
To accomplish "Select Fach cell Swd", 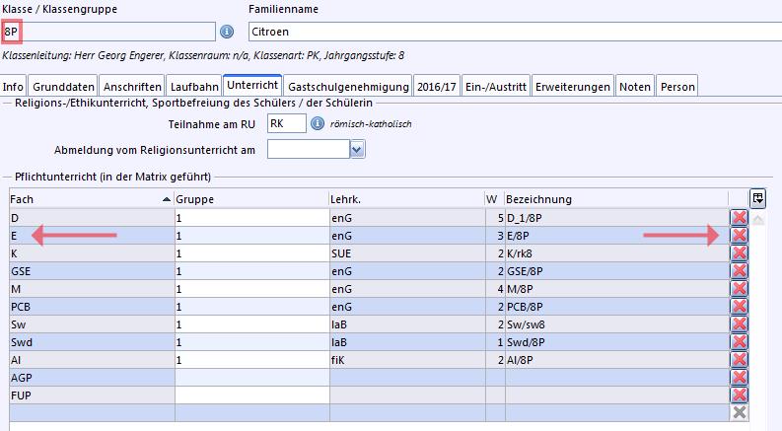I will click(92, 341).
